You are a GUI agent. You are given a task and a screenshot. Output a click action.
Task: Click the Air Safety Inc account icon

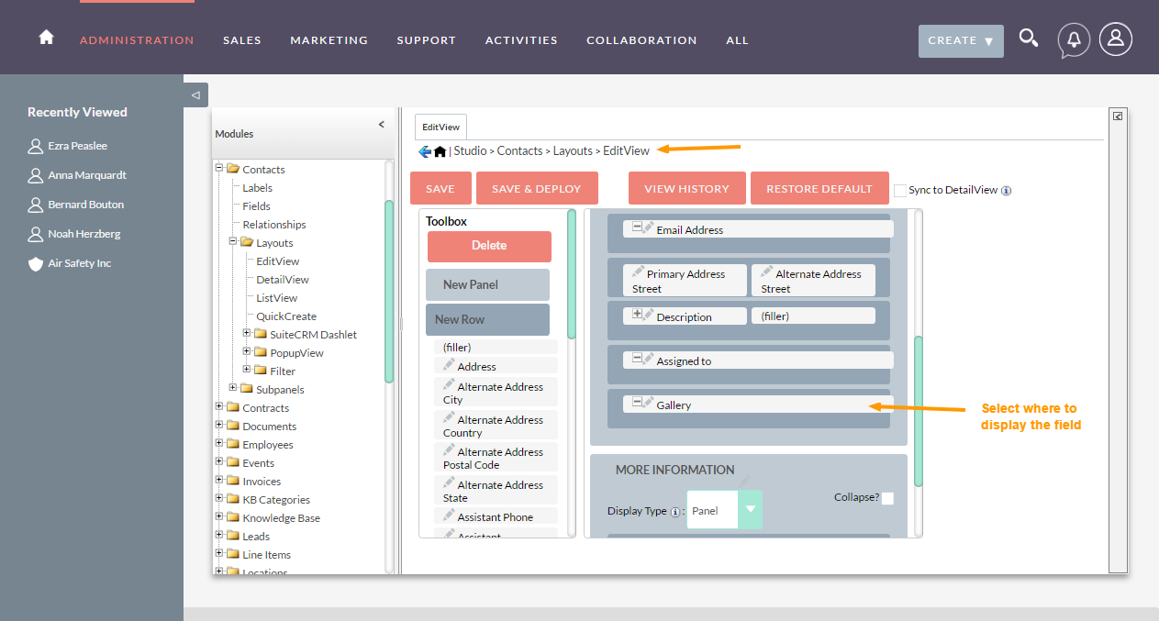(36, 263)
